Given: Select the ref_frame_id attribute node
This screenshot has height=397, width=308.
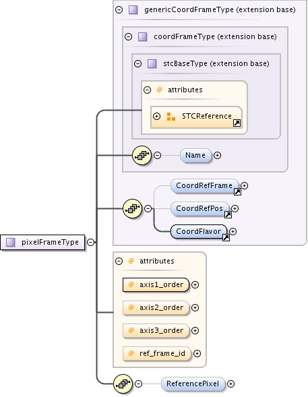Looking at the screenshot, I should (157, 353).
